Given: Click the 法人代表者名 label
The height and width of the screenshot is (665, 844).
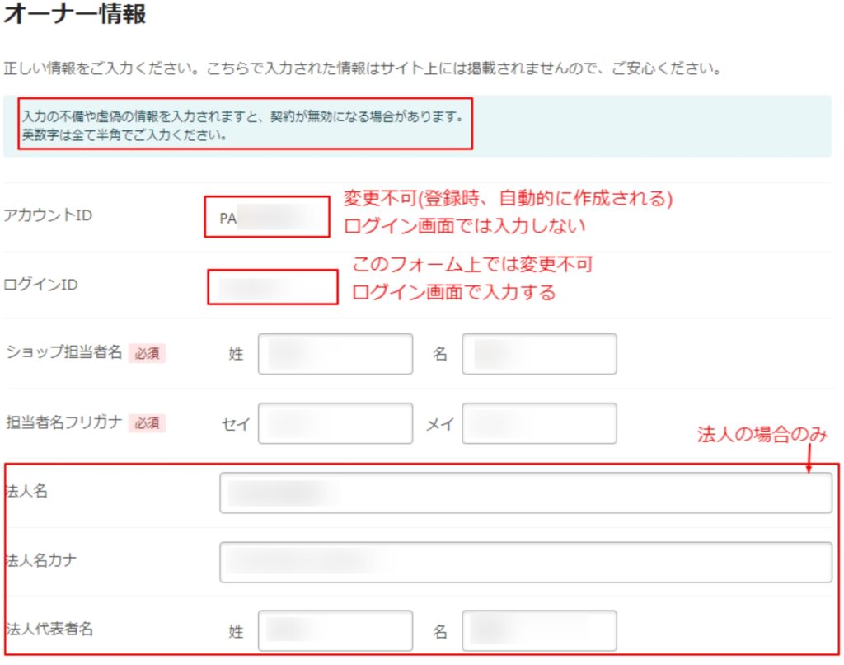Looking at the screenshot, I should pos(49,629).
